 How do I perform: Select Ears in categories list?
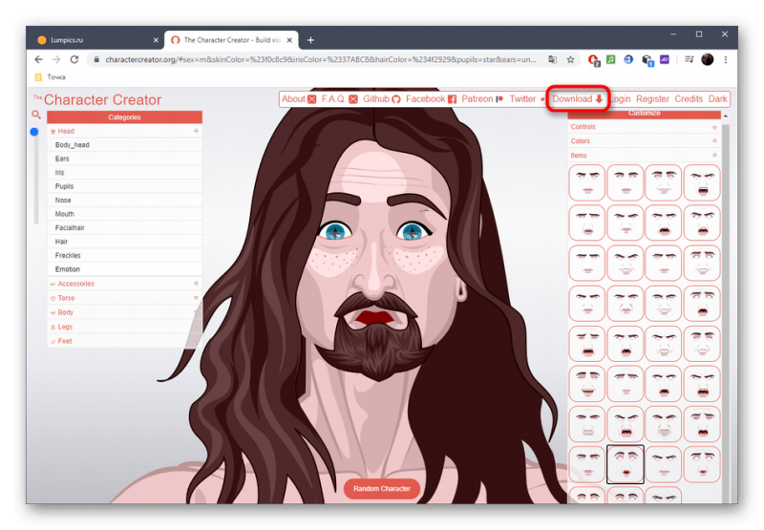click(x=124, y=159)
